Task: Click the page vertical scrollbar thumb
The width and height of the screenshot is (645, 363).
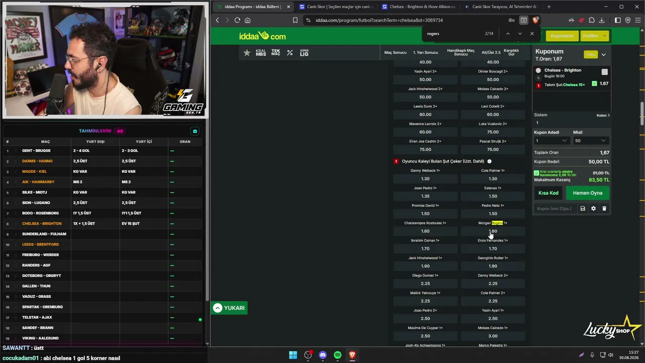Action: [642, 114]
